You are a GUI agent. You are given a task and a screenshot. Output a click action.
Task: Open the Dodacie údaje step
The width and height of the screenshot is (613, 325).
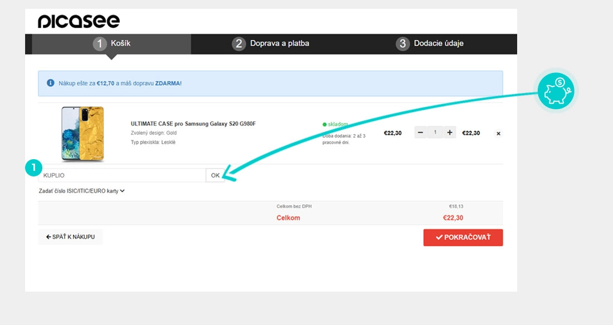pos(430,43)
